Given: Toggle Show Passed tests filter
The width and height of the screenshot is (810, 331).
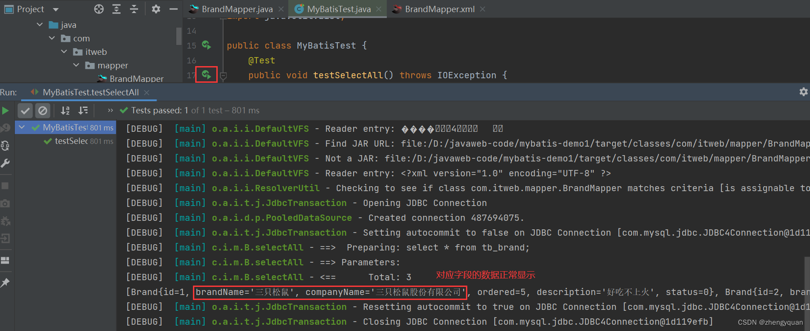Looking at the screenshot, I should coord(25,110).
